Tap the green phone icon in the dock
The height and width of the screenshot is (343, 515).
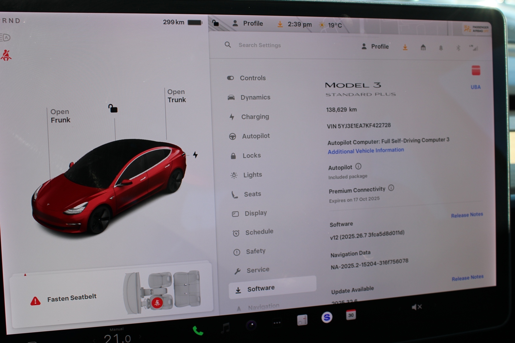[198, 331]
